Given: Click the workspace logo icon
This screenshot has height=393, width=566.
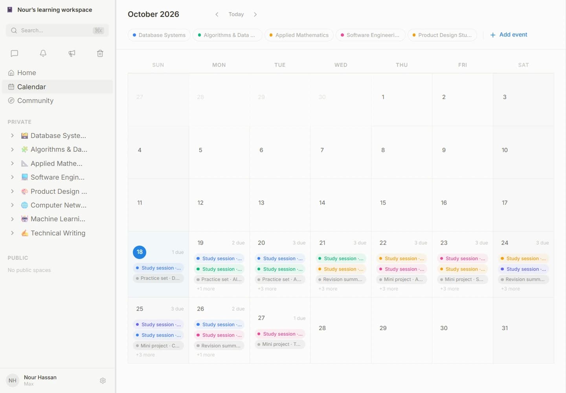Looking at the screenshot, I should 10,10.
